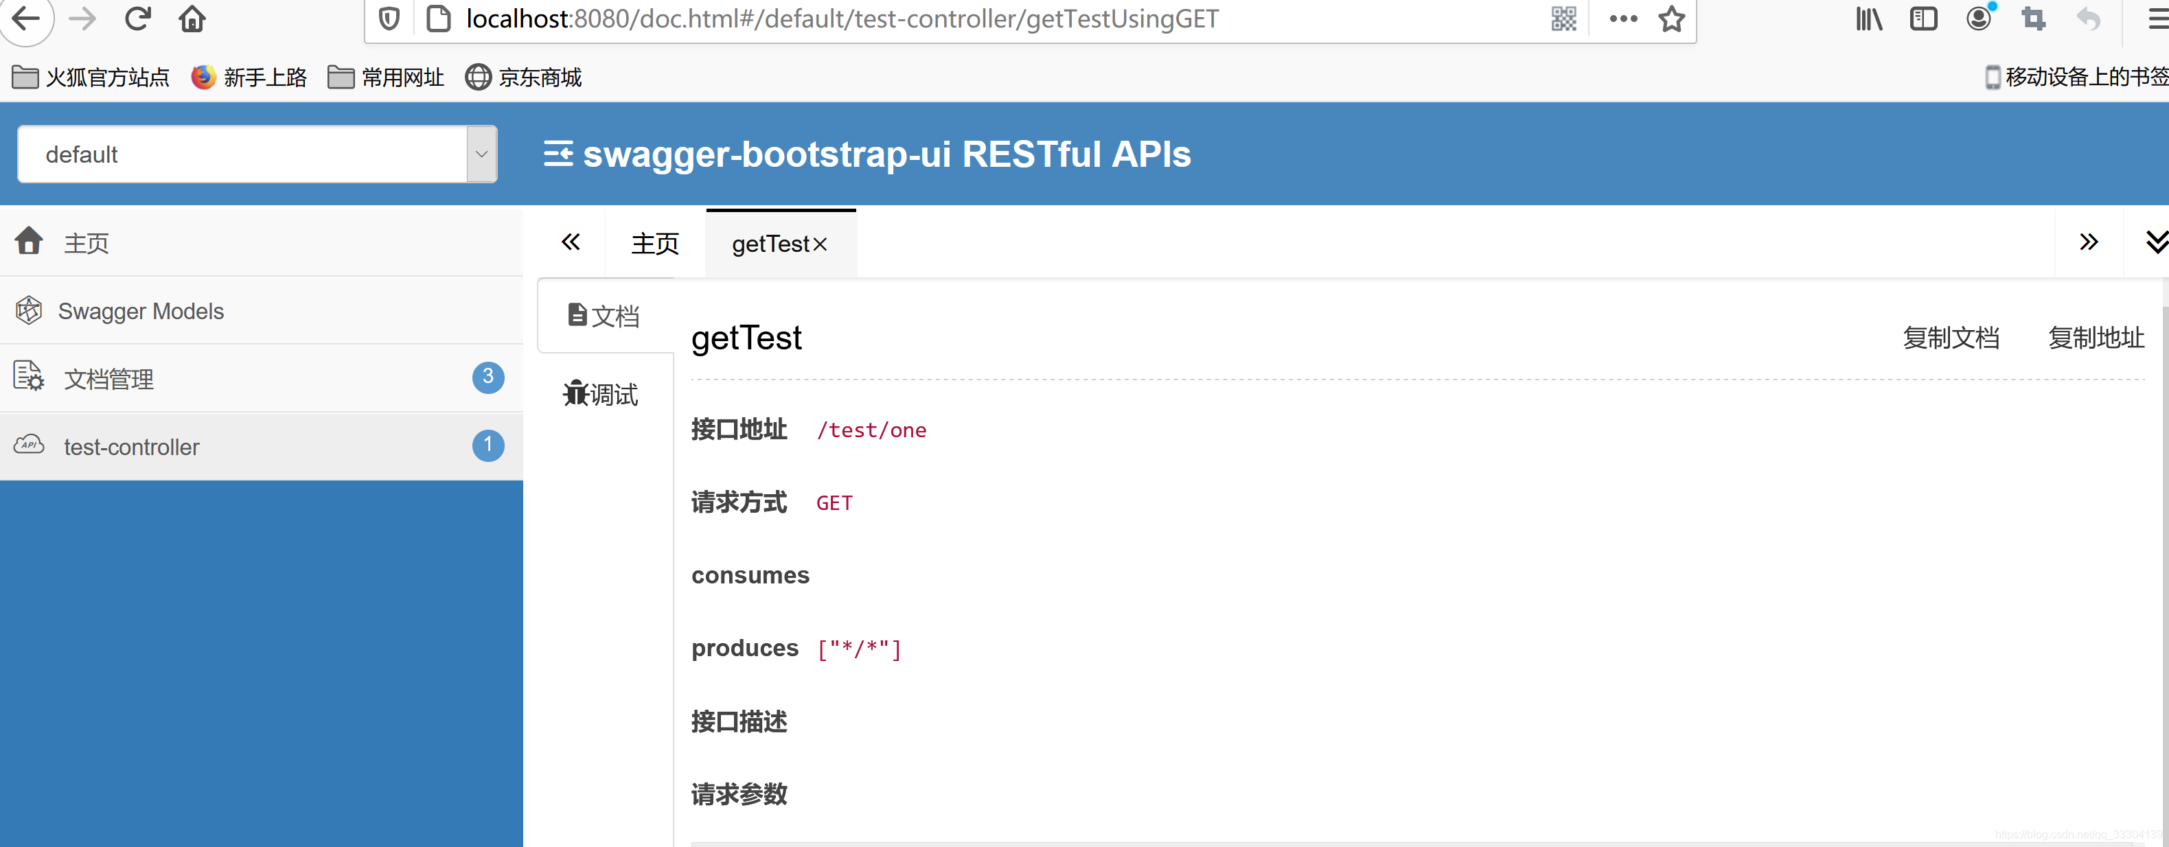Click the browser forward arrow
2169x847 pixels.
[x=82, y=18]
